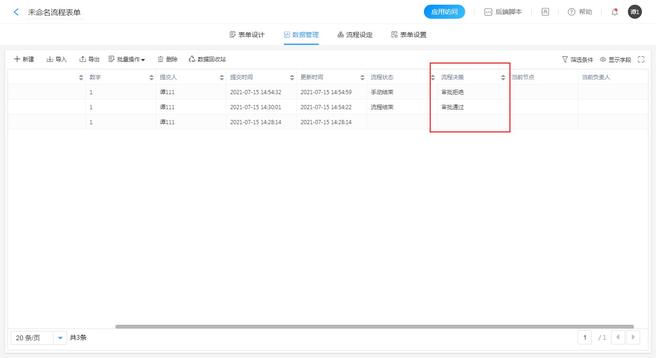This screenshot has height=358, width=656.
Task: Toggle fullscreen table view icon
Action: [x=641, y=60]
